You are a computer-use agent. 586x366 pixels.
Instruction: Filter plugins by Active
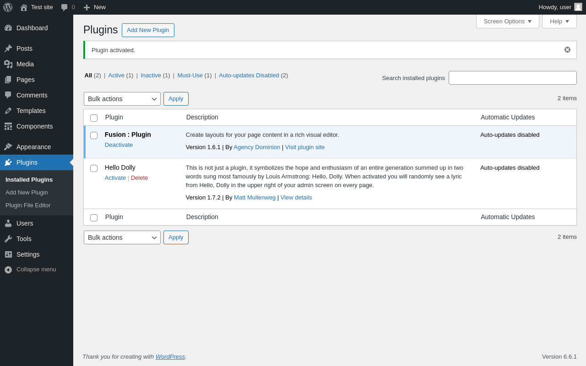click(x=116, y=75)
